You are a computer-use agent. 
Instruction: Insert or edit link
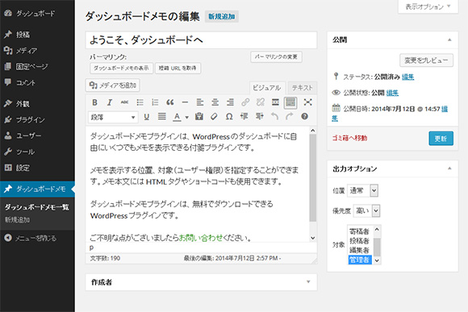245,102
